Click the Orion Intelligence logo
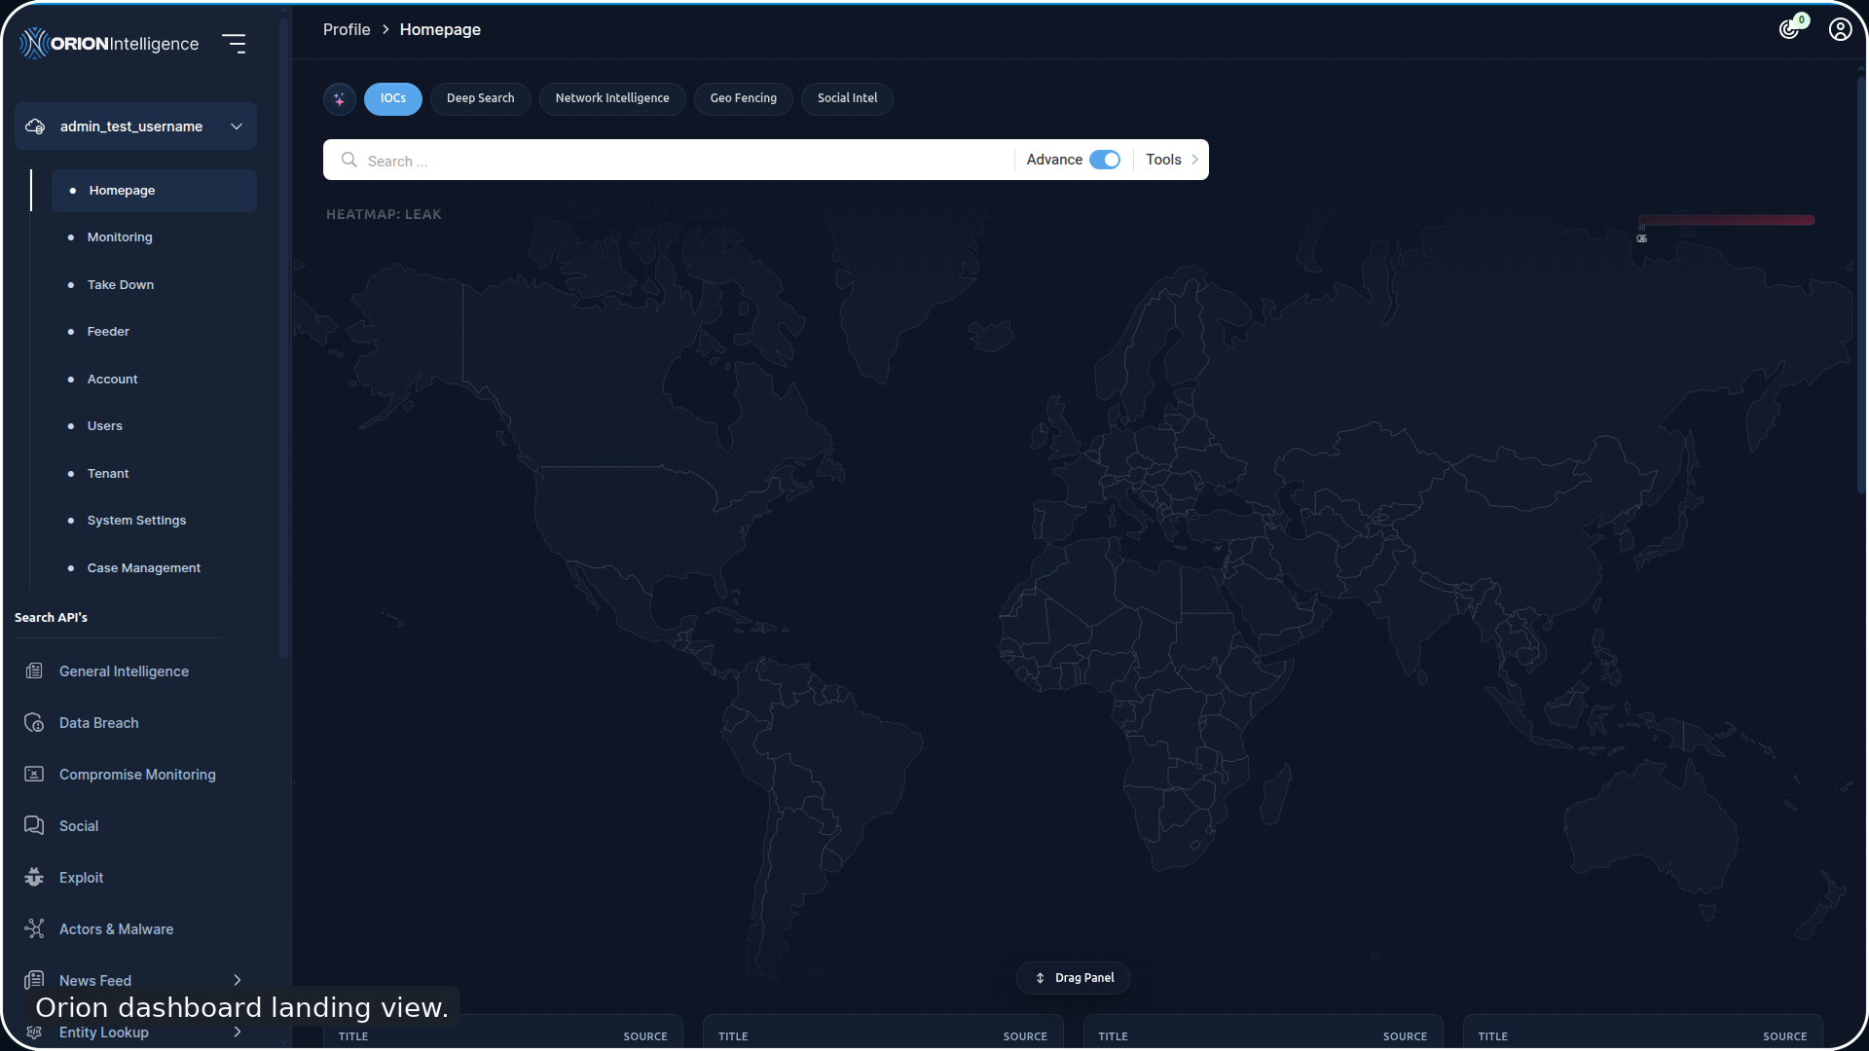The image size is (1869, 1051). [109, 43]
